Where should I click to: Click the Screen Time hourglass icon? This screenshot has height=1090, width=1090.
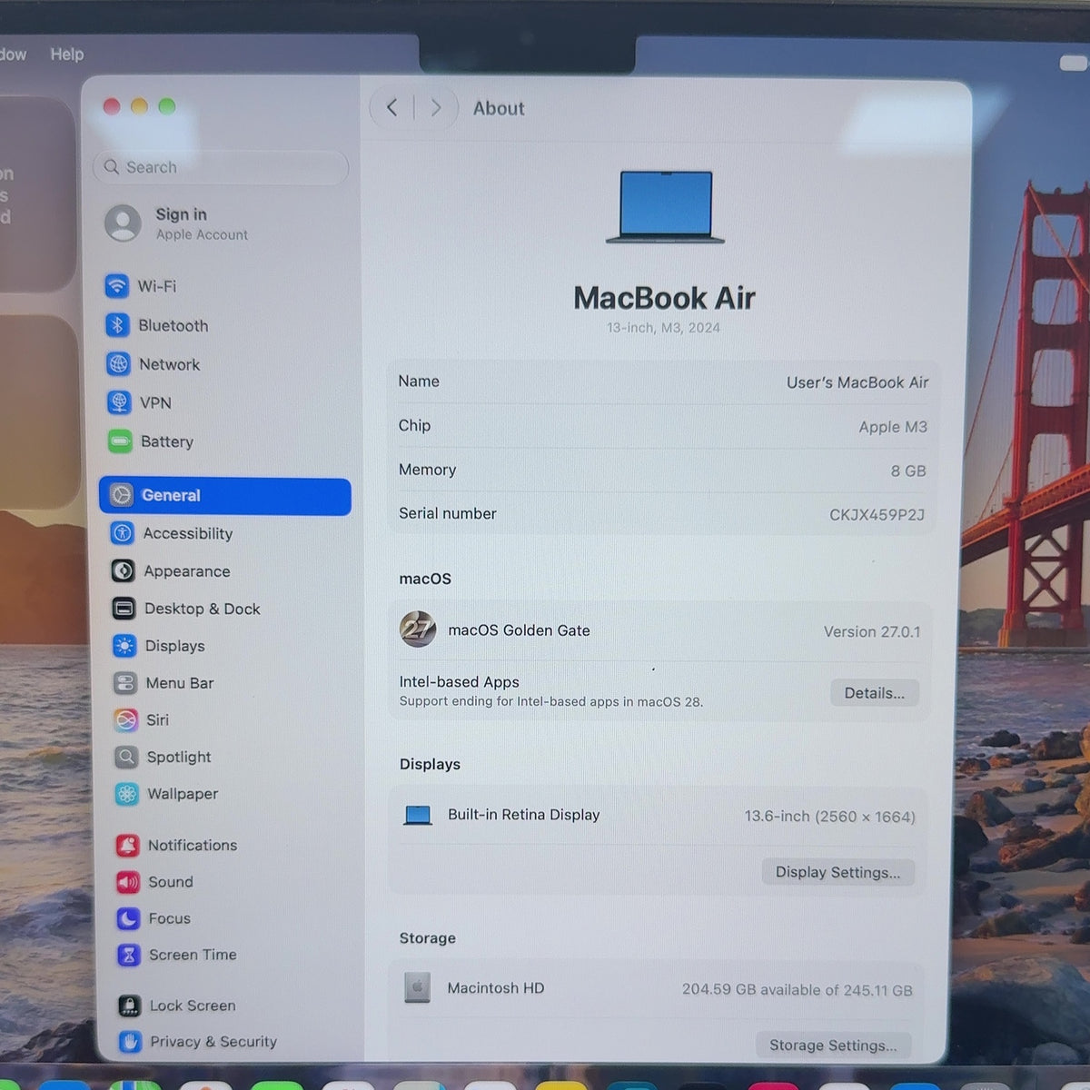pos(129,955)
